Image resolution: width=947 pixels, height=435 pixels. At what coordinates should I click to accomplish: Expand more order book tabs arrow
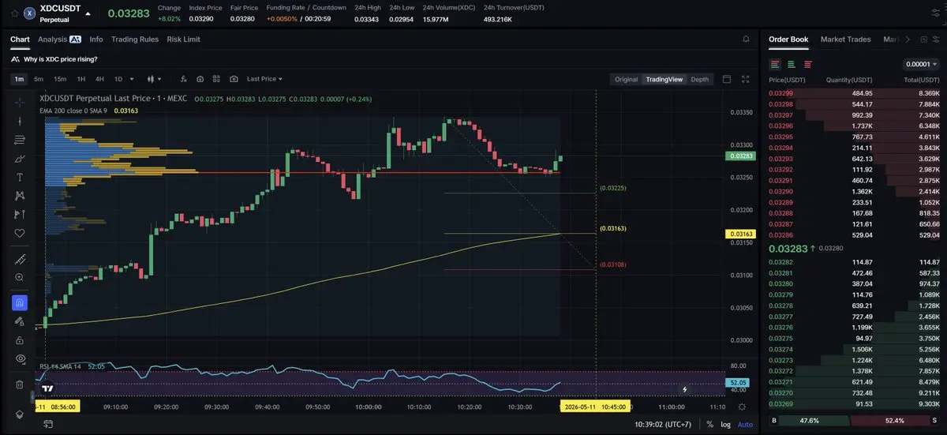[x=908, y=39]
